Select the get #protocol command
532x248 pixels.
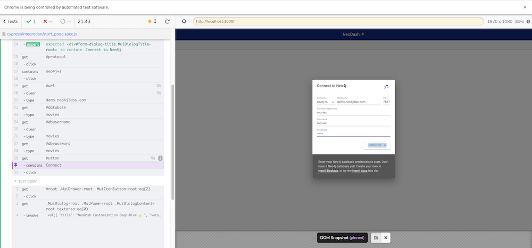(x=88, y=56)
